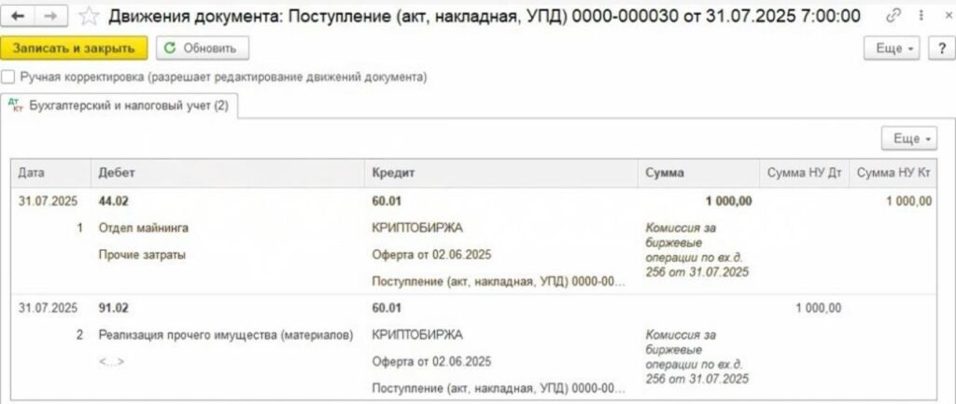Expand the top Еще dropdown menu
This screenshot has height=404, width=956.
893,48
